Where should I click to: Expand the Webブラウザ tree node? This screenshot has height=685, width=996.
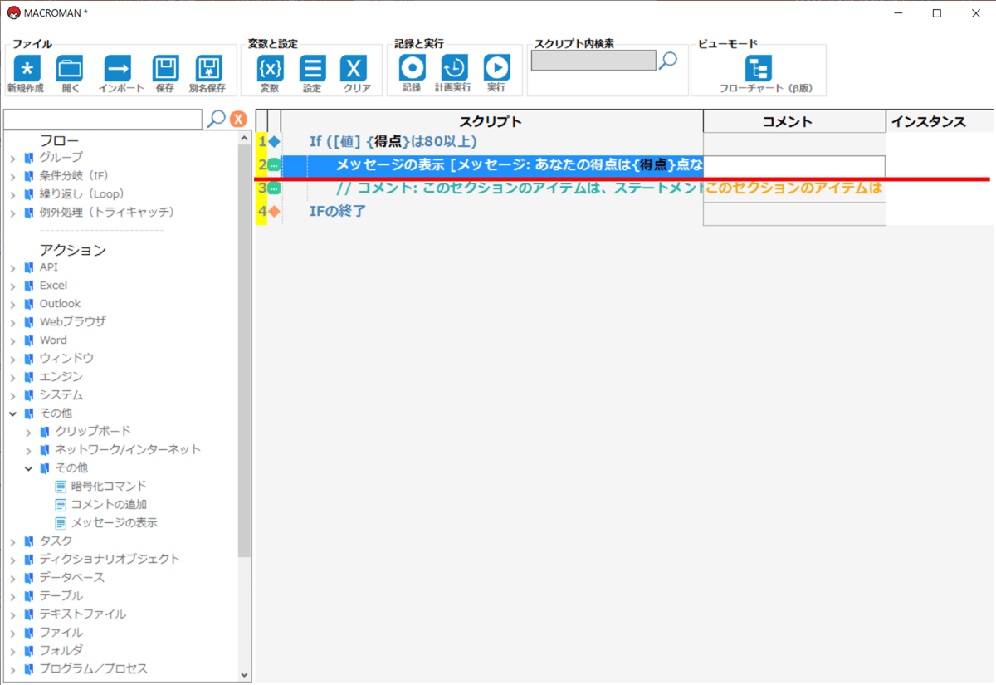13,322
